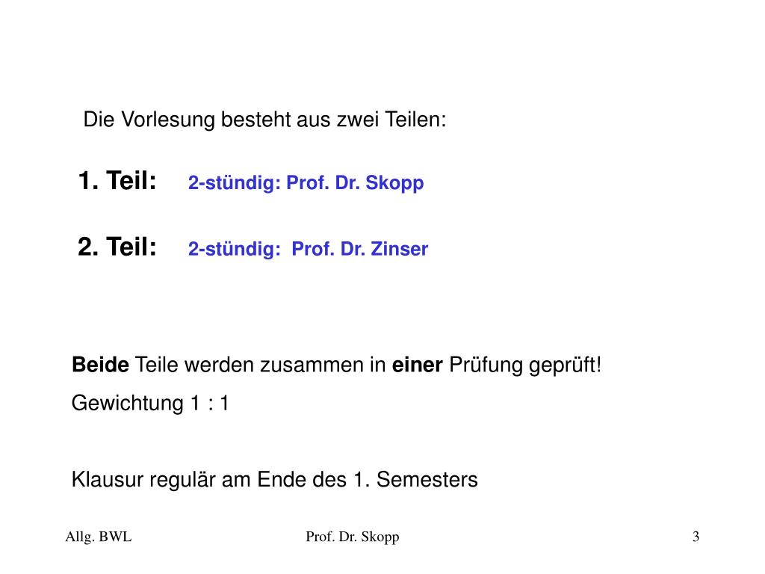Click 'Klausur regulär am Ende des 1. Semesters'
The width and height of the screenshot is (765, 574).
tap(274, 480)
